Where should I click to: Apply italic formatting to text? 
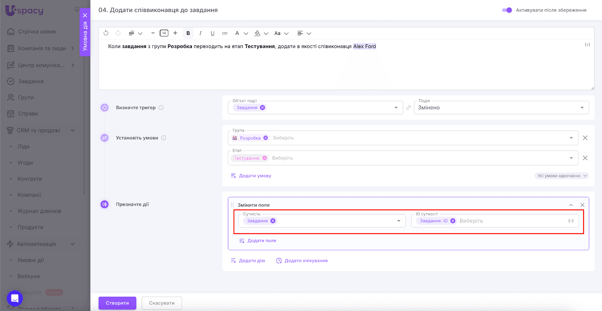click(x=201, y=33)
